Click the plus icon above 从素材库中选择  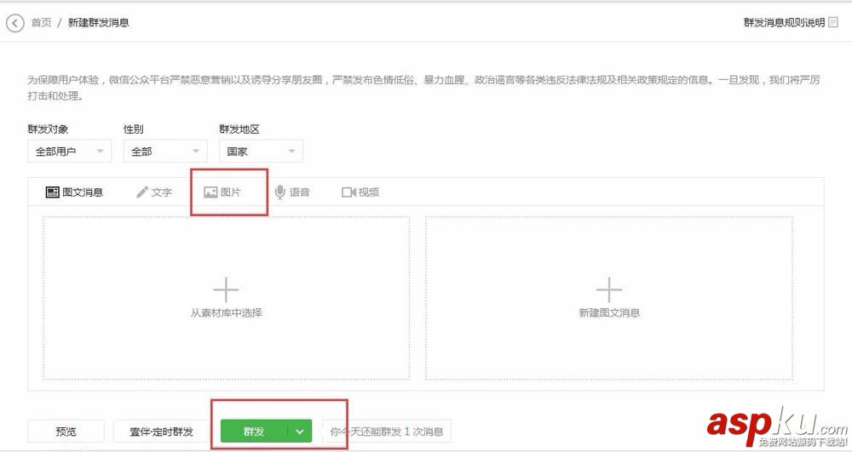[x=226, y=289]
